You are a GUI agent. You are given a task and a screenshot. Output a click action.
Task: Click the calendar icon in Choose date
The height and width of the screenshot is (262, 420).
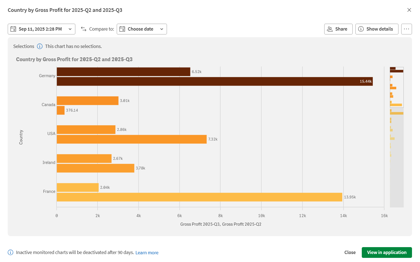click(122, 29)
